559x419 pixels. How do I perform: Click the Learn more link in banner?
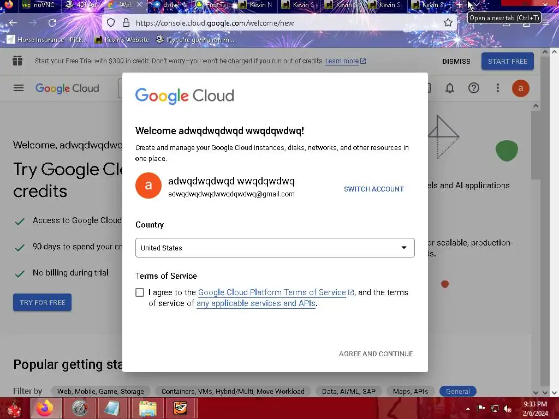click(345, 61)
